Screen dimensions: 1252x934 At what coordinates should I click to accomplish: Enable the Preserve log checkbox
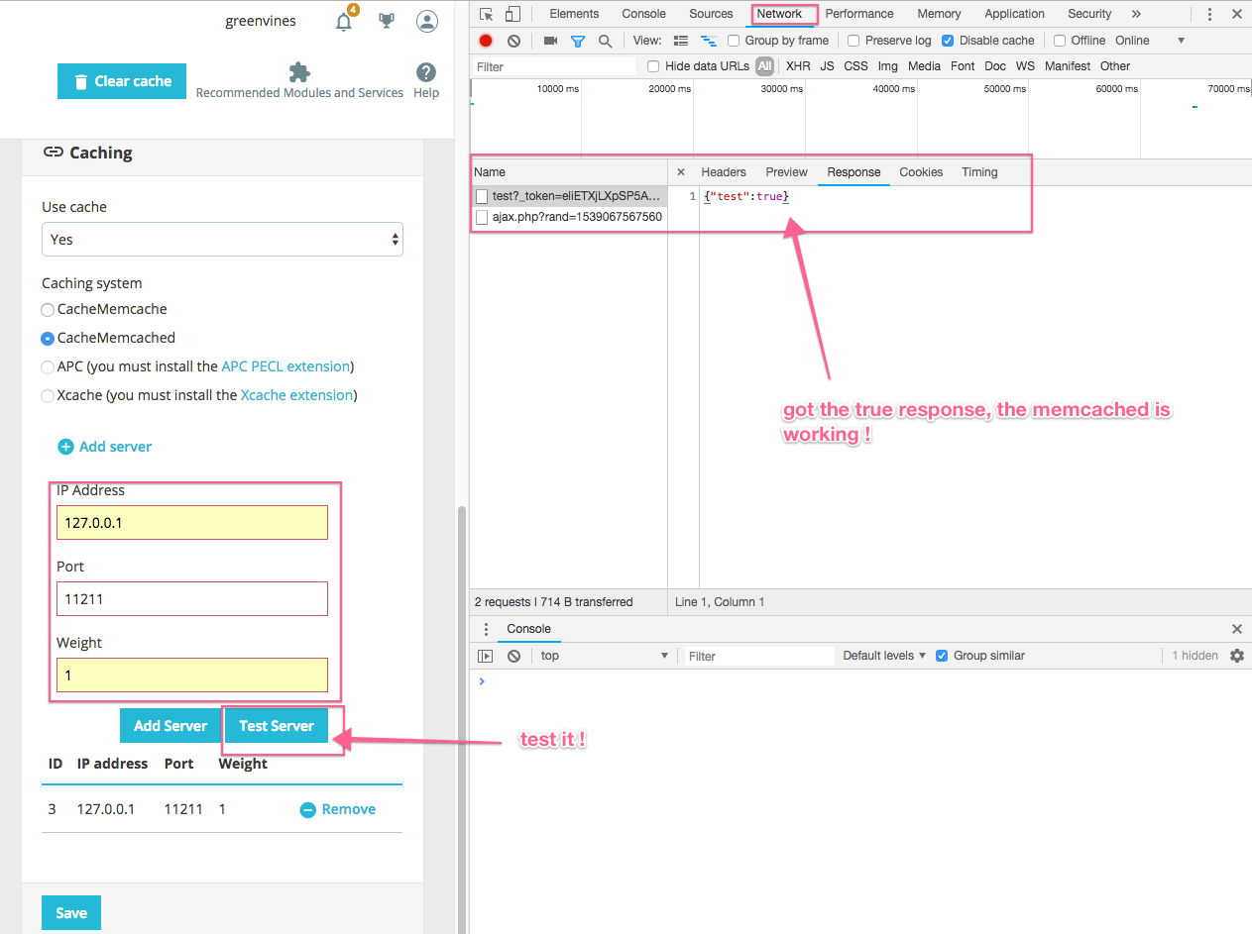point(854,41)
